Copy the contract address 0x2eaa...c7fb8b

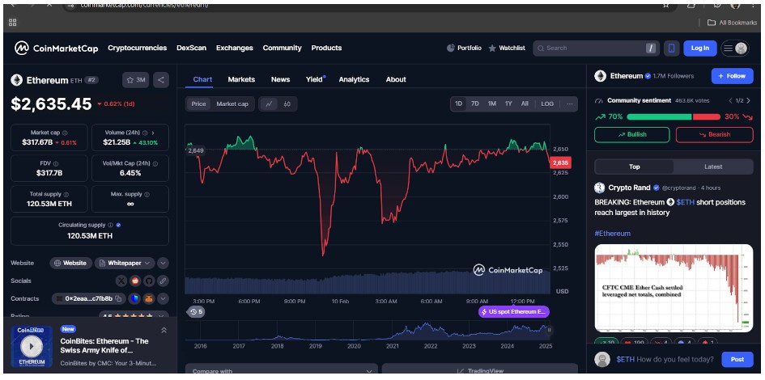pos(118,298)
